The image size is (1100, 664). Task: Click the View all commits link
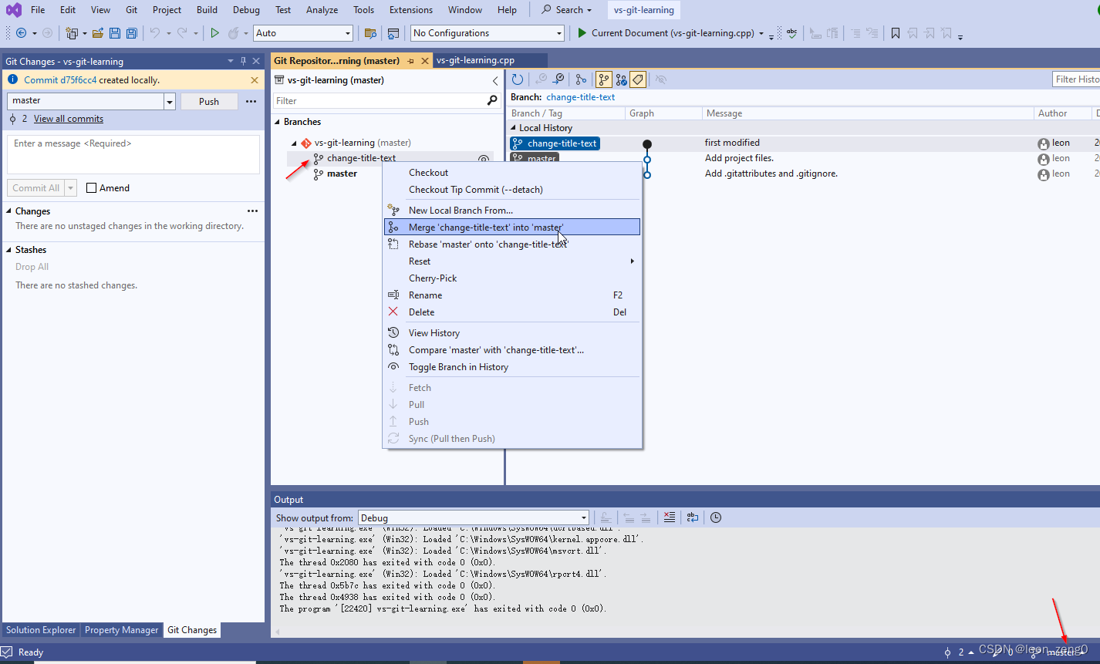click(69, 119)
